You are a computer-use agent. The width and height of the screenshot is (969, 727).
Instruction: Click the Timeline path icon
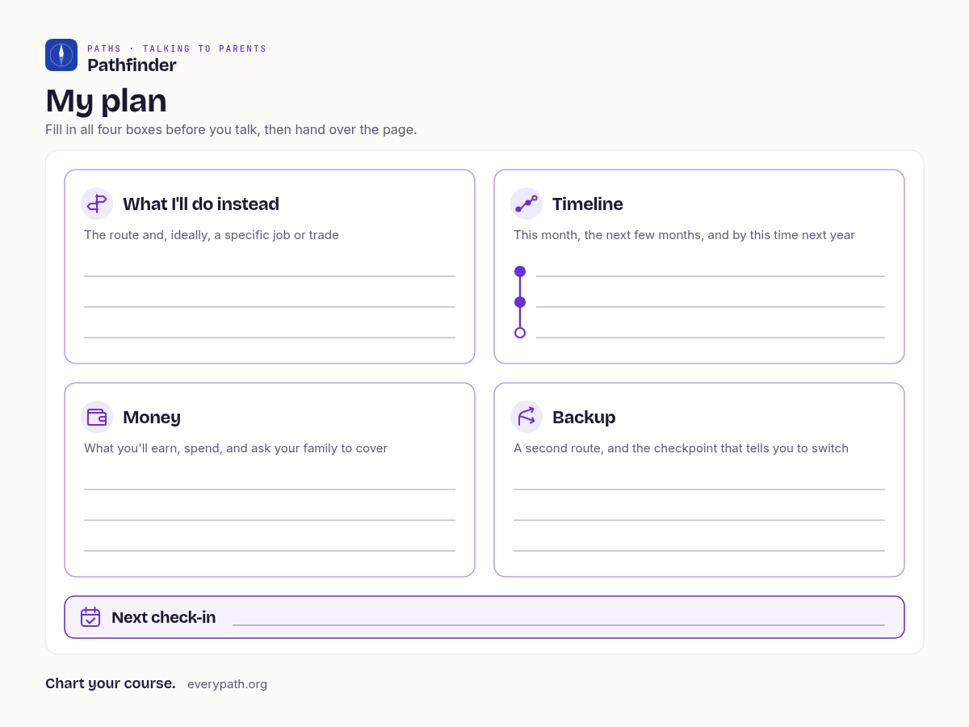[526, 204]
